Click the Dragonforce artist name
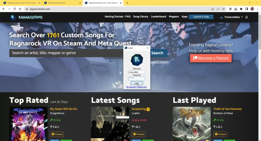This screenshot has height=141, width=261. pos(57,113)
